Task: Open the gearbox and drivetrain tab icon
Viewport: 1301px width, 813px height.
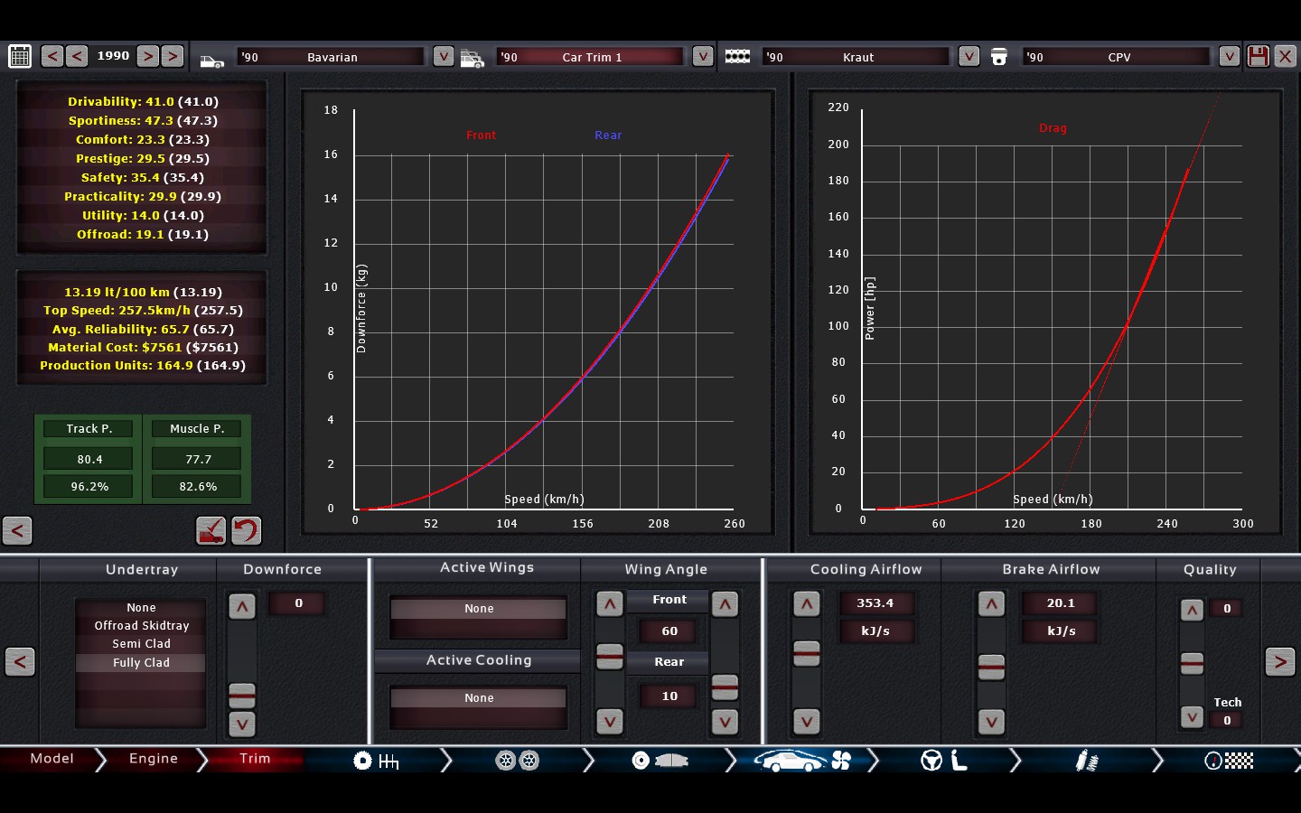Action: [x=376, y=761]
